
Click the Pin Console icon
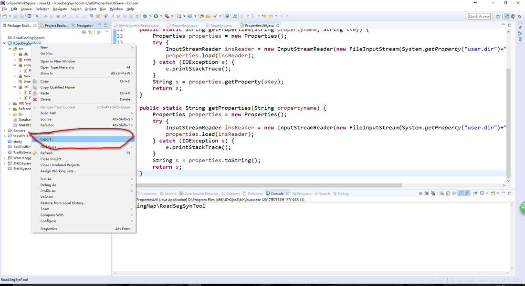tap(475, 194)
